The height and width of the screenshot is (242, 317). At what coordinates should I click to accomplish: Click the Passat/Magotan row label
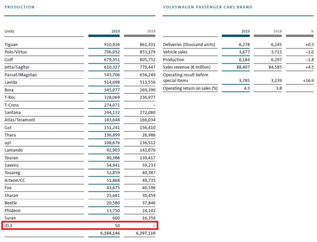(21, 75)
